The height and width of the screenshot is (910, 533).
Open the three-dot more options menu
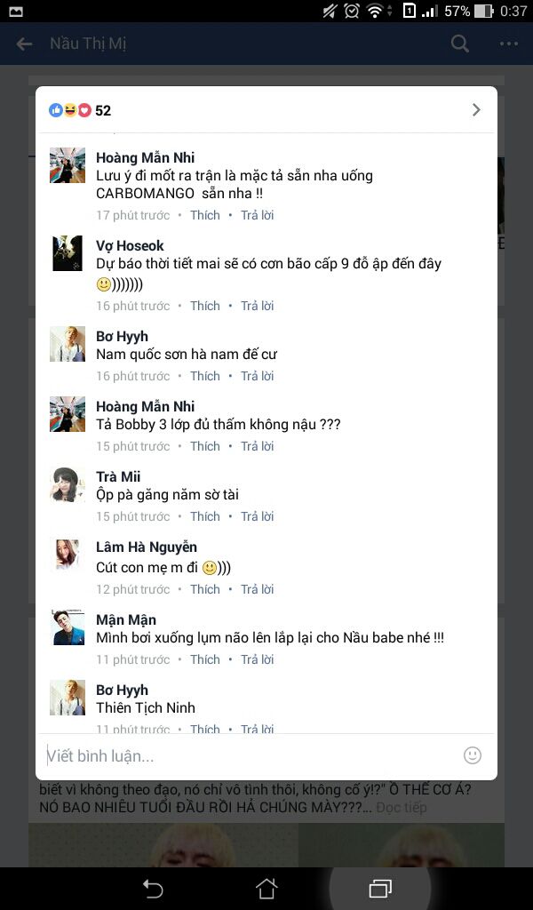point(509,44)
